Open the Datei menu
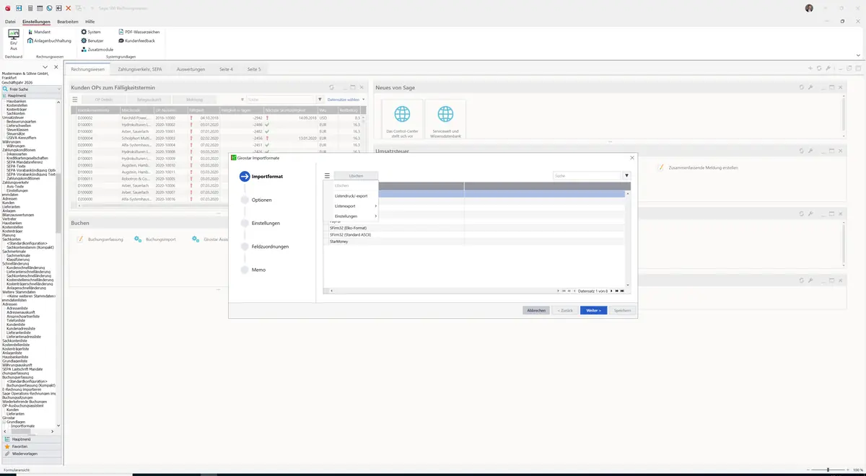The image size is (866, 476). tap(10, 22)
